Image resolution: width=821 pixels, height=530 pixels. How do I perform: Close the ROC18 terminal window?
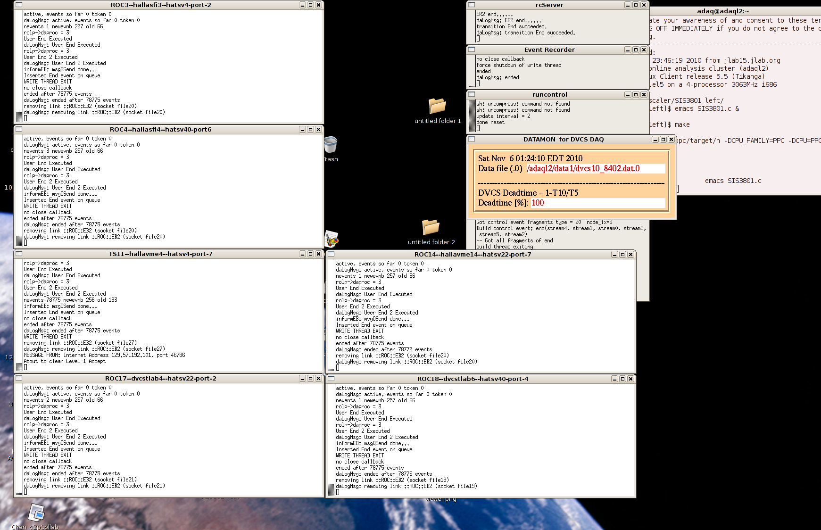[x=630, y=379]
